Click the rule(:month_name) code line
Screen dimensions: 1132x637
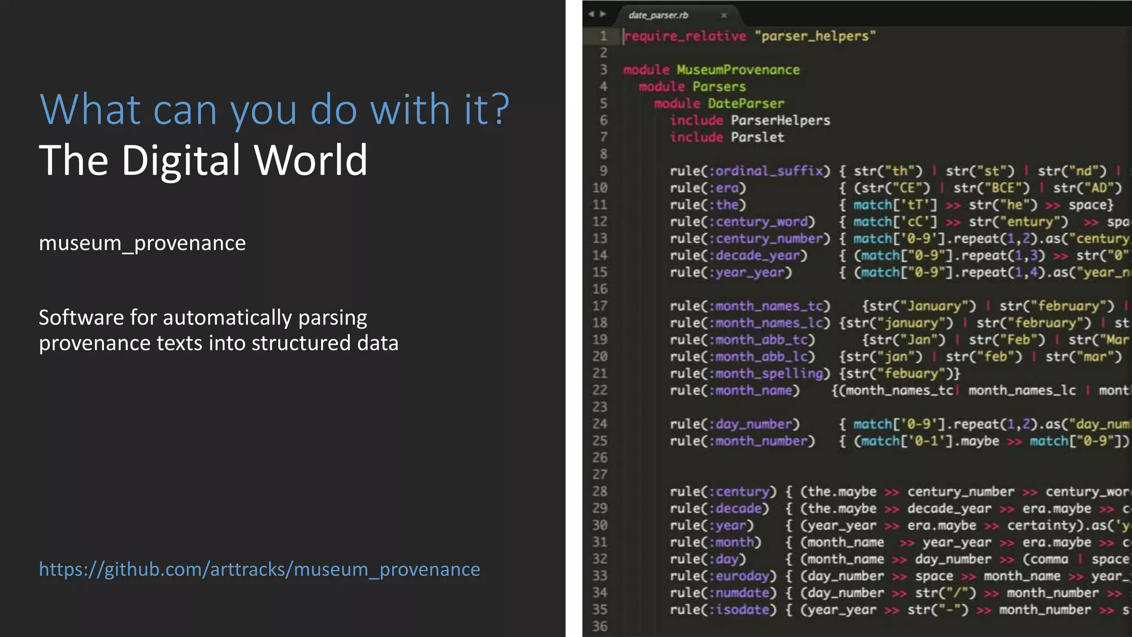pyautogui.click(x=900, y=390)
